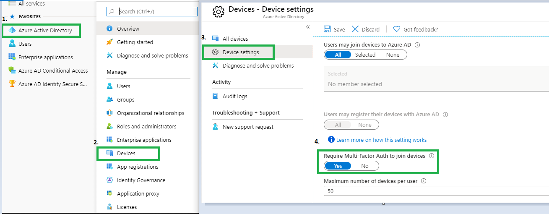Open Device settings menu item
The height and width of the screenshot is (214, 549).
click(x=240, y=52)
